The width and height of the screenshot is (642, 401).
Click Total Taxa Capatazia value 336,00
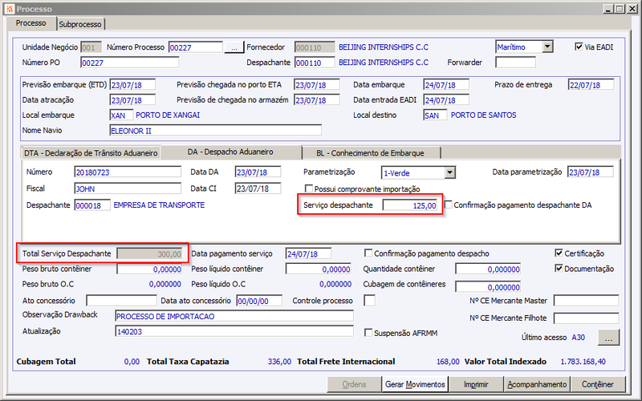coord(279,362)
